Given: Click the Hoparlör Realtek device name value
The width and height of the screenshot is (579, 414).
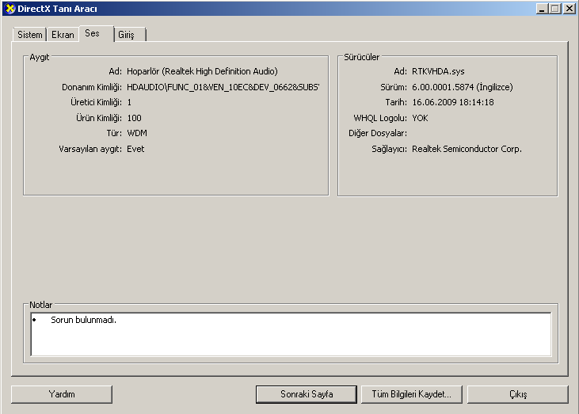Looking at the screenshot, I should [202, 71].
